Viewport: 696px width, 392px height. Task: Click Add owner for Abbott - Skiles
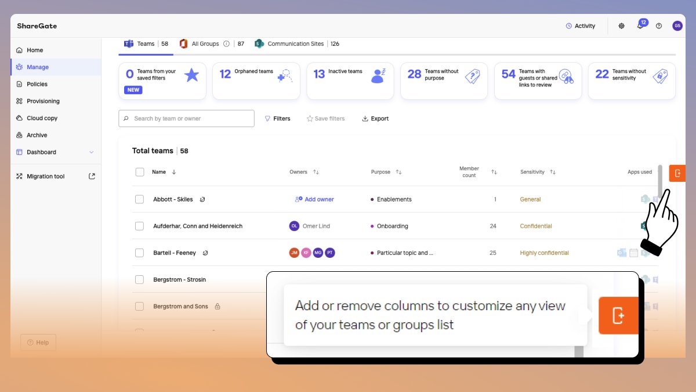[x=314, y=199]
